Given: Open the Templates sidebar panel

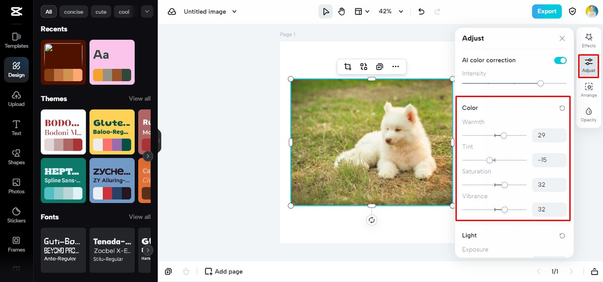Looking at the screenshot, I should coord(16,40).
